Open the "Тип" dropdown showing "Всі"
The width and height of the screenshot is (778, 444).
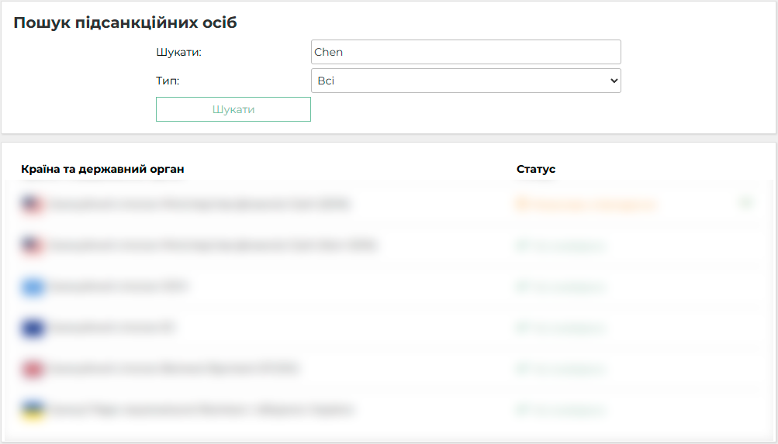(x=465, y=81)
